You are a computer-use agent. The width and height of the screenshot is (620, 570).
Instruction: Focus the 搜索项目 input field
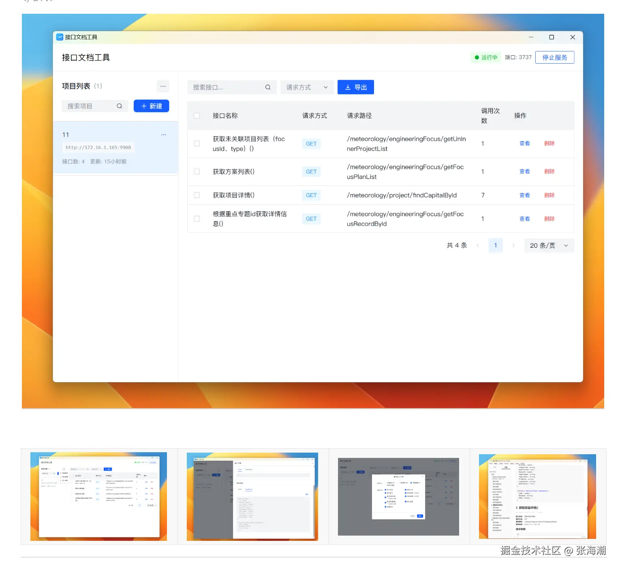click(95, 106)
